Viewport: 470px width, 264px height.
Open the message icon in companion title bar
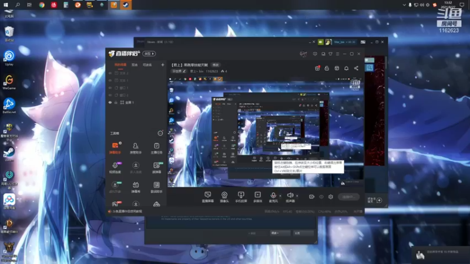point(315,54)
